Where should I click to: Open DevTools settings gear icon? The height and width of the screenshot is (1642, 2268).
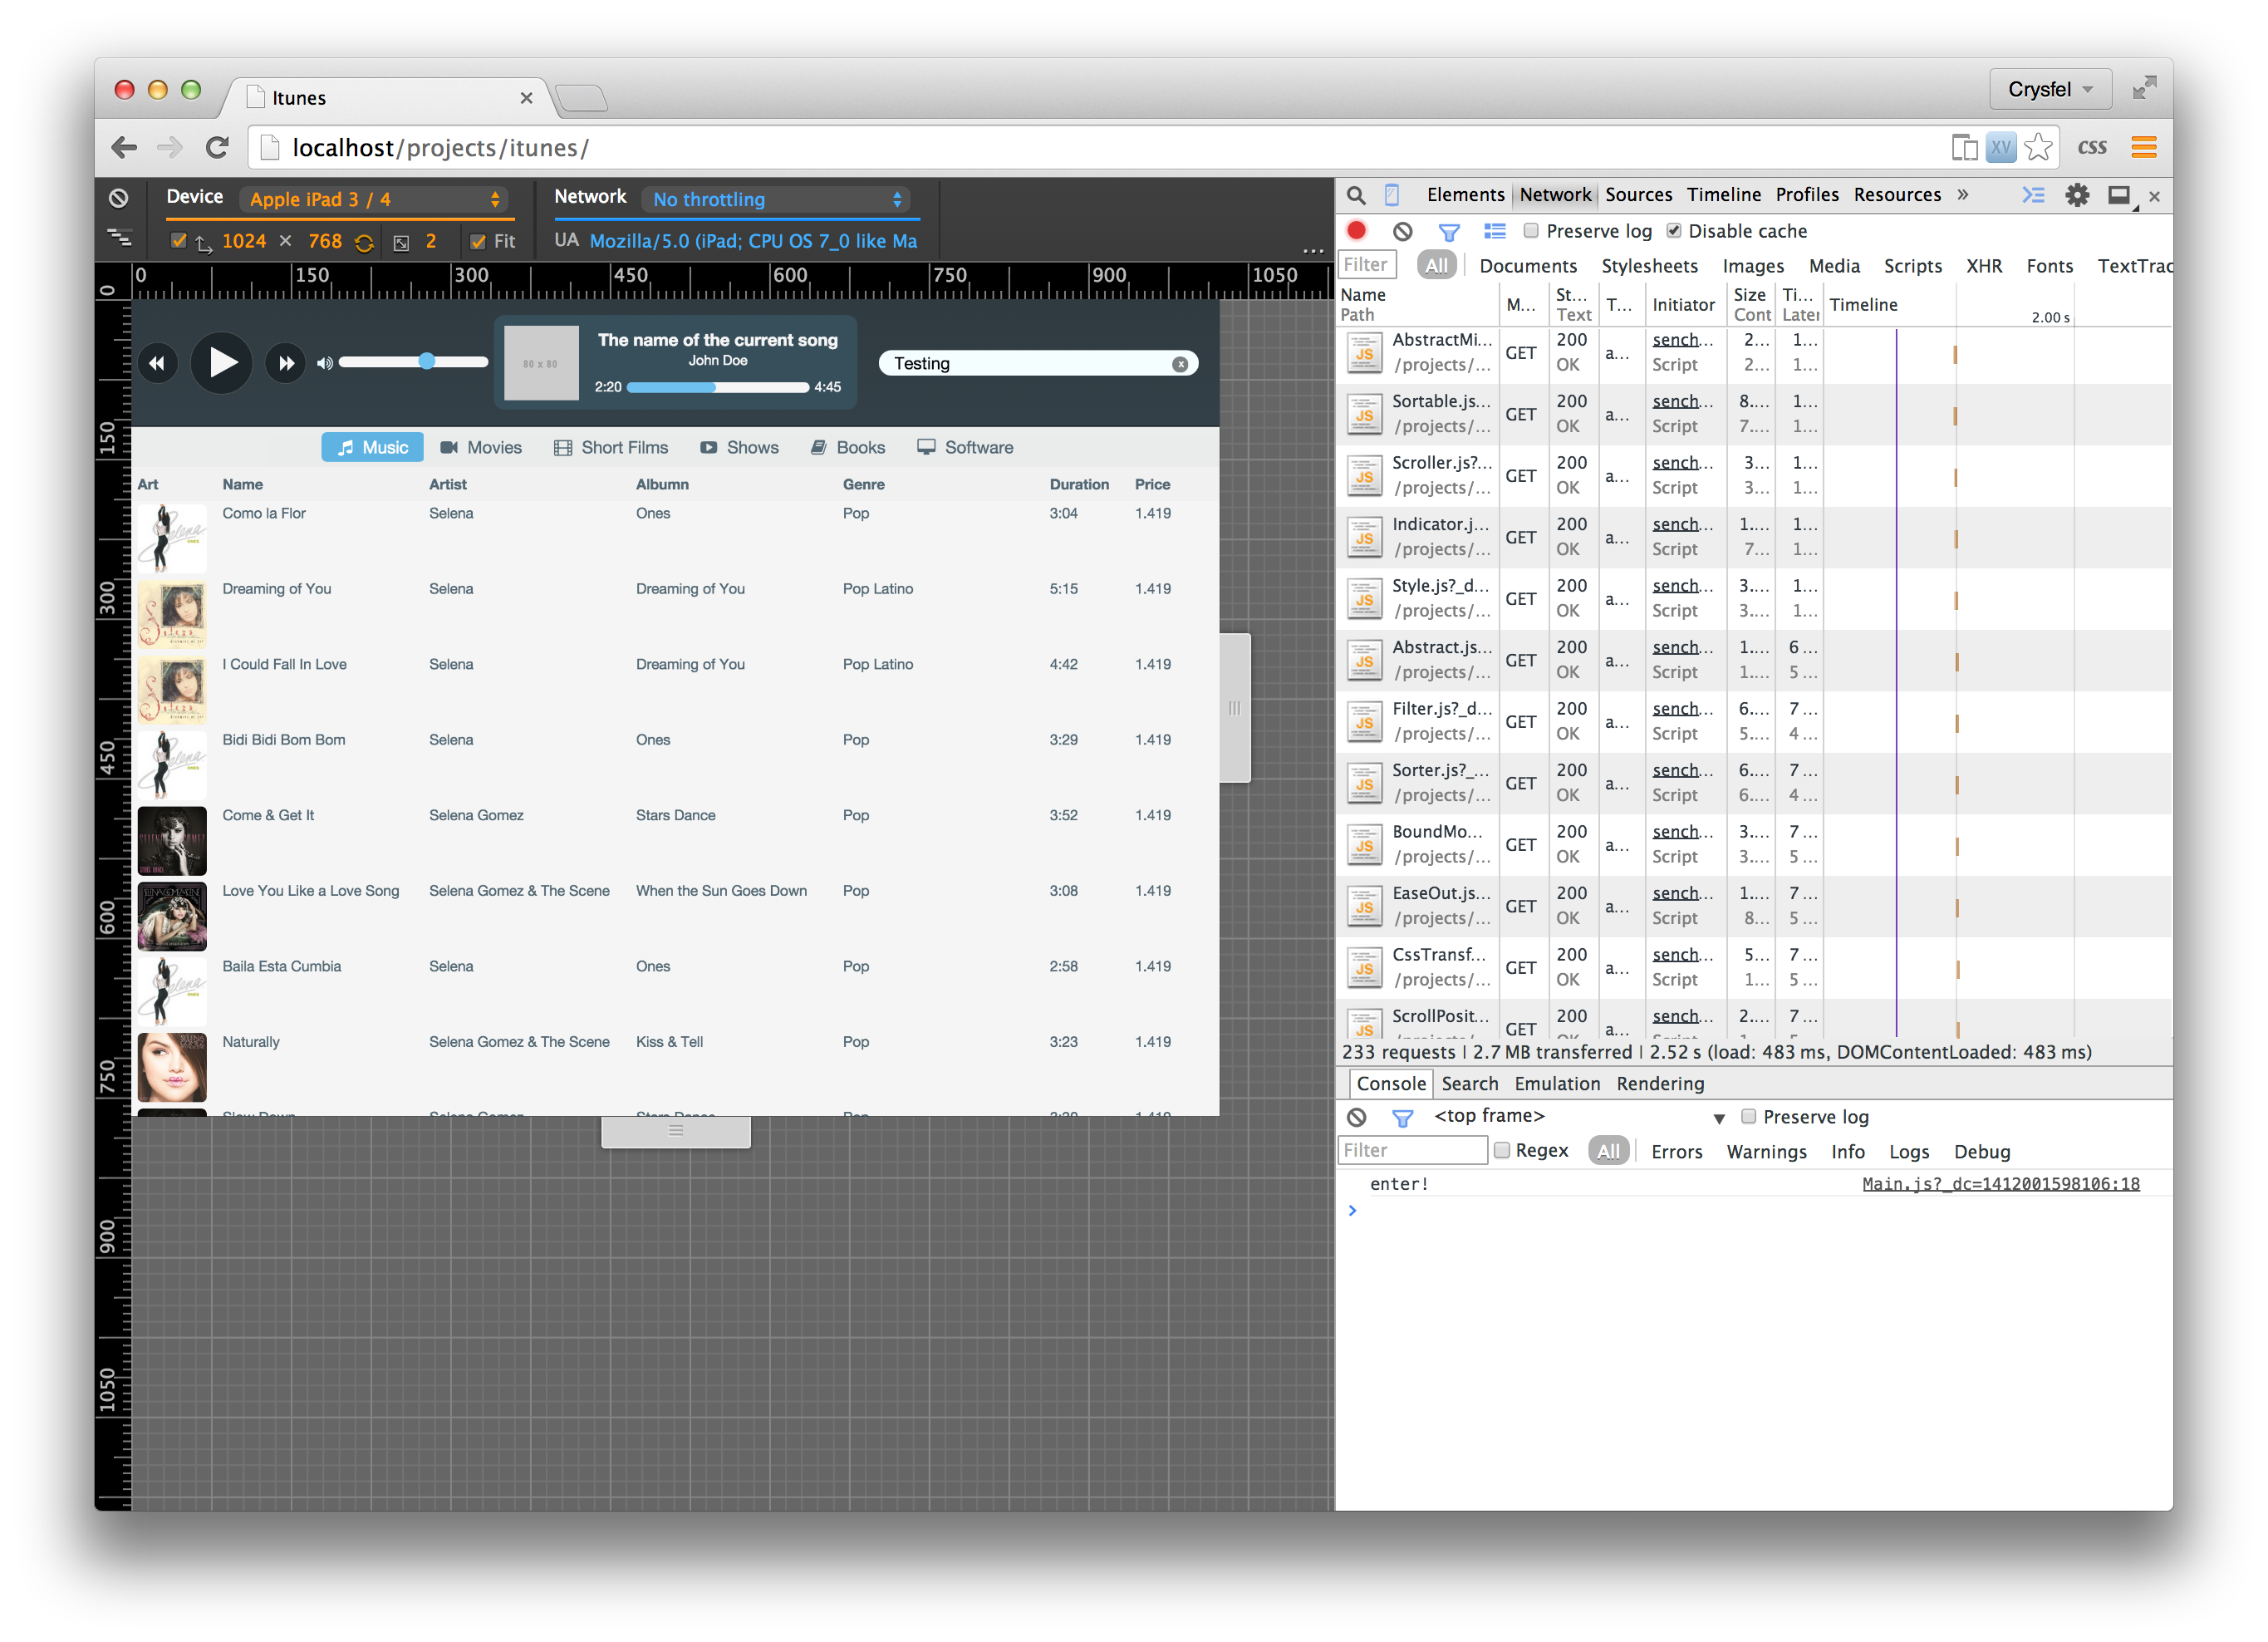pyautogui.click(x=2077, y=195)
